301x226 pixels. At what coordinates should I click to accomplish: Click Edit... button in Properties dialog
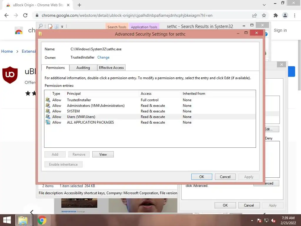click(x=272, y=129)
